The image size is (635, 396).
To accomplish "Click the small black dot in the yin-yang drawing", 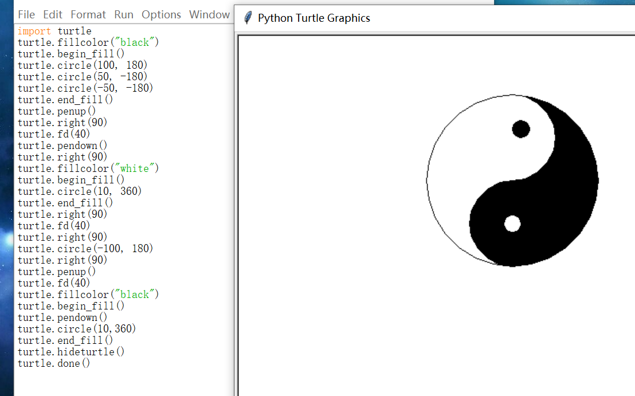I will point(521,129).
